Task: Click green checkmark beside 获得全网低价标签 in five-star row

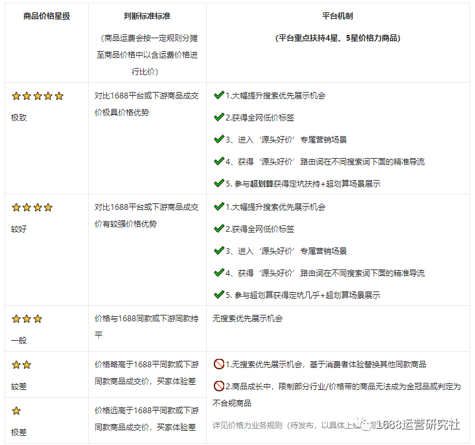Action: pyautogui.click(x=218, y=117)
